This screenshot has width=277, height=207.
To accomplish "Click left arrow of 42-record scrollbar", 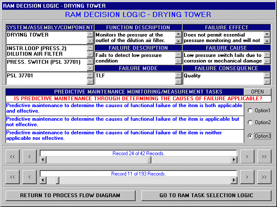I will 43,160.
